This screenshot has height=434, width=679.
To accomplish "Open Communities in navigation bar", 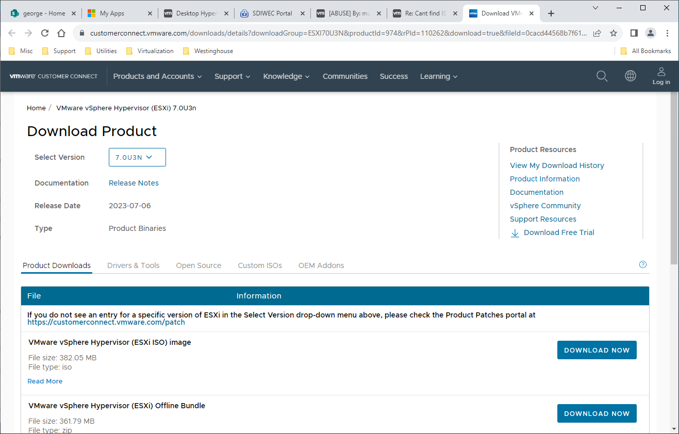I will click(345, 76).
